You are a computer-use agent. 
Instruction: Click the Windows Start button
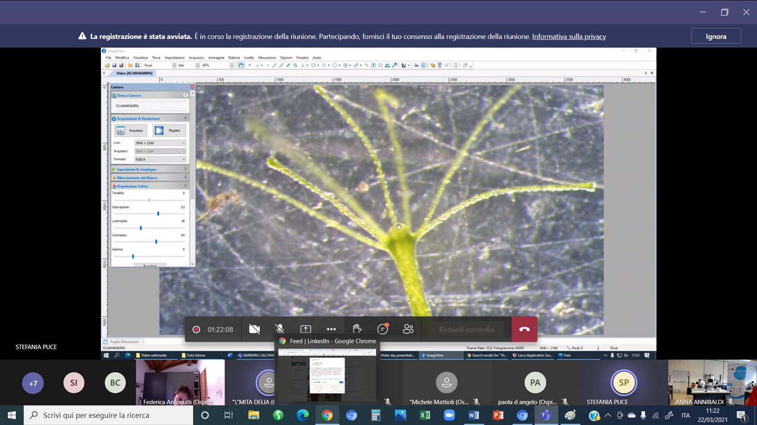(x=11, y=416)
